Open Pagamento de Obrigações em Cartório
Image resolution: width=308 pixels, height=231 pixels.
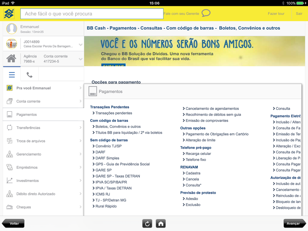click(217, 134)
